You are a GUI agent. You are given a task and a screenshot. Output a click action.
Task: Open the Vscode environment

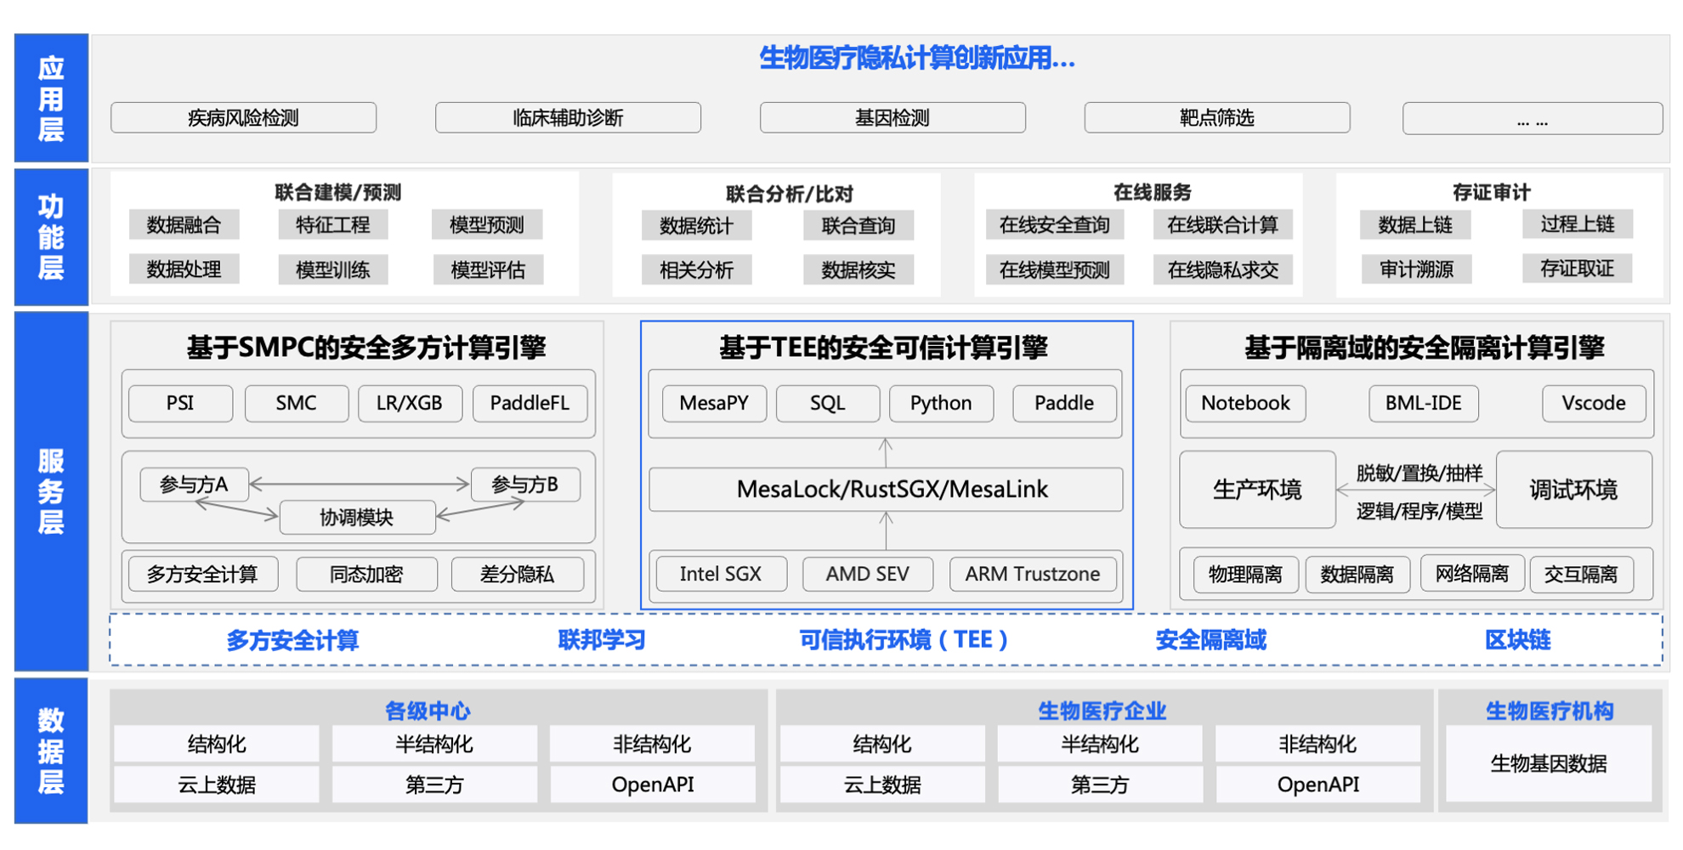coord(1593,403)
